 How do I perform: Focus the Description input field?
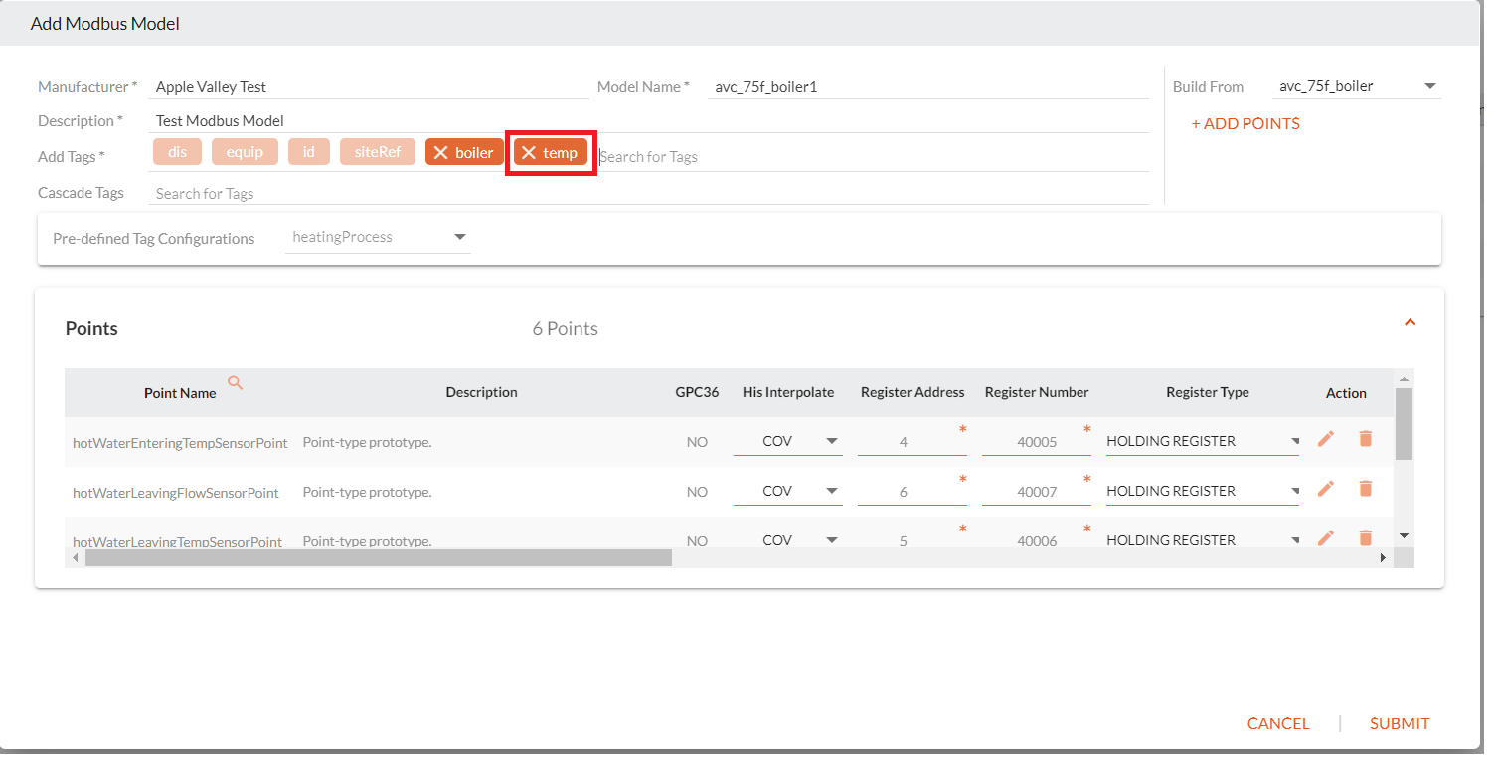pyautogui.click(x=649, y=121)
